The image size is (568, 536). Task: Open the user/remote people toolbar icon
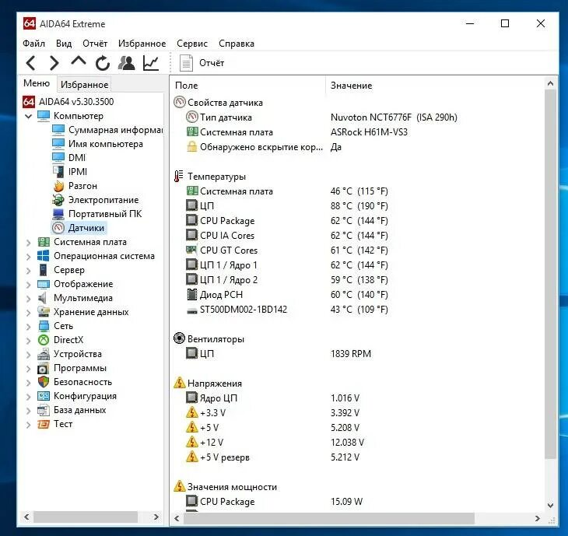(x=126, y=63)
